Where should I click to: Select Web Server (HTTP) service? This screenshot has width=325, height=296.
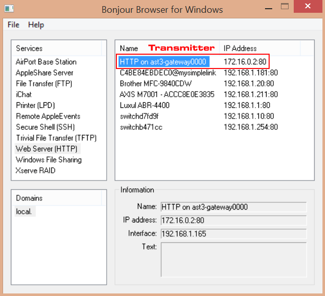(x=47, y=149)
